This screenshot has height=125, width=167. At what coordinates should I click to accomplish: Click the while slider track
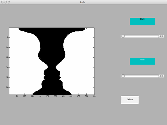coord(140,76)
